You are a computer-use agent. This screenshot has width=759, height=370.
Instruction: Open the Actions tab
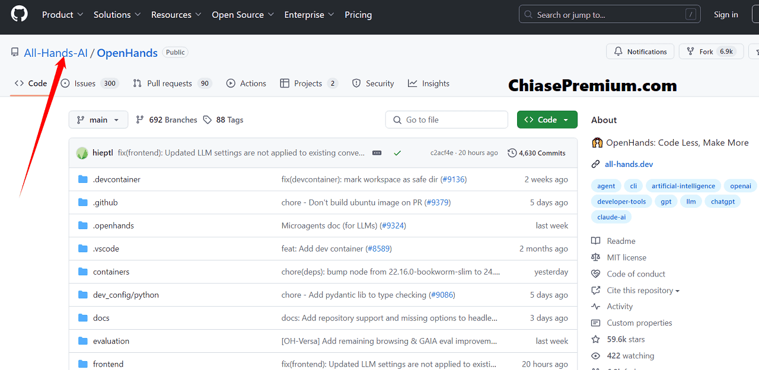(246, 83)
